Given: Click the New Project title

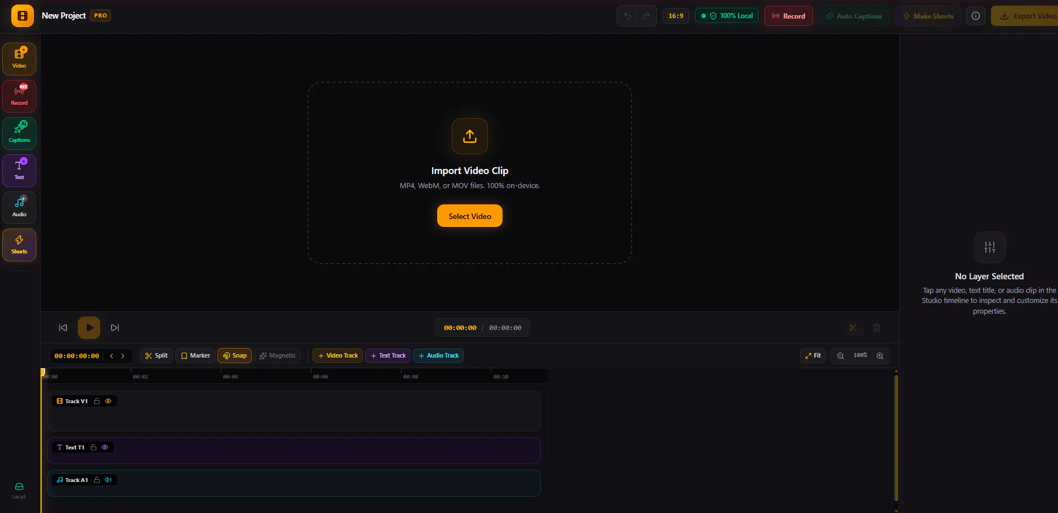Looking at the screenshot, I should coord(64,16).
